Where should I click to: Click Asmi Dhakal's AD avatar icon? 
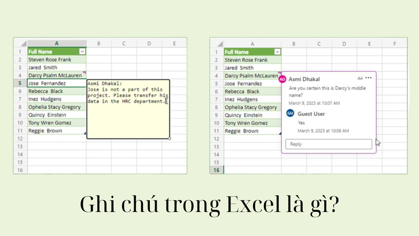(282, 79)
